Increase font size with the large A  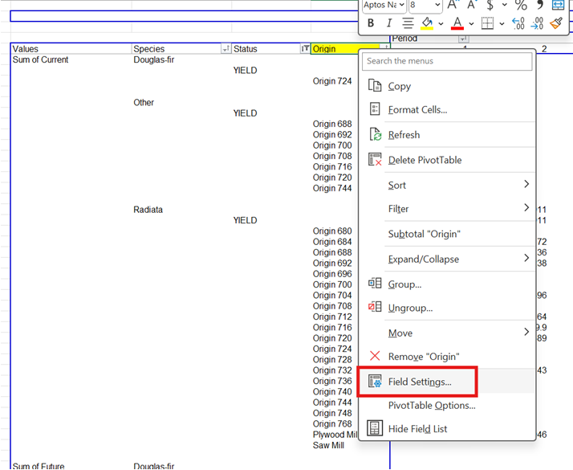pos(453,5)
